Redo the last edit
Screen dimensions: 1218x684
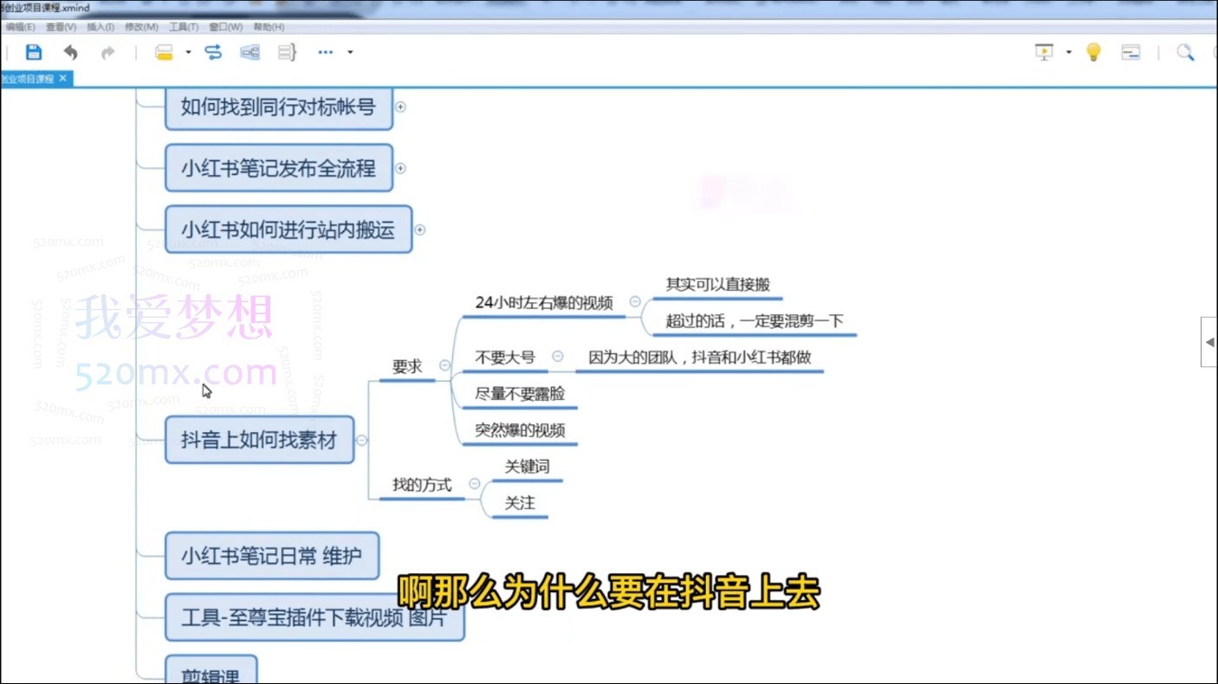pyautogui.click(x=107, y=52)
